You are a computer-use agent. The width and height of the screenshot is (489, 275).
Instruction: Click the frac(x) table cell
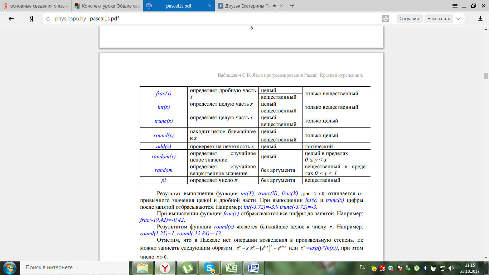pyautogui.click(x=164, y=93)
